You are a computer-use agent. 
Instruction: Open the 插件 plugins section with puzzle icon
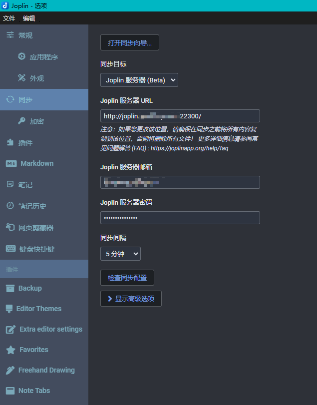click(x=44, y=142)
